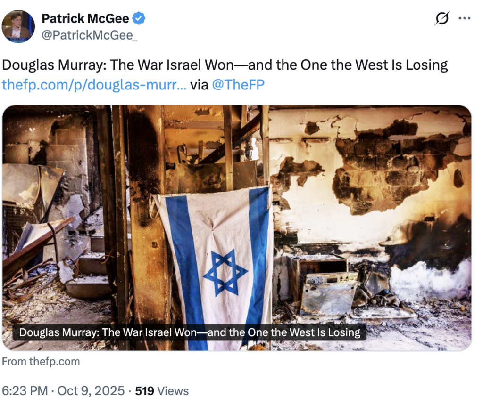The height and width of the screenshot is (405, 483).
Task: View the 519 Views count
Action: click(162, 391)
